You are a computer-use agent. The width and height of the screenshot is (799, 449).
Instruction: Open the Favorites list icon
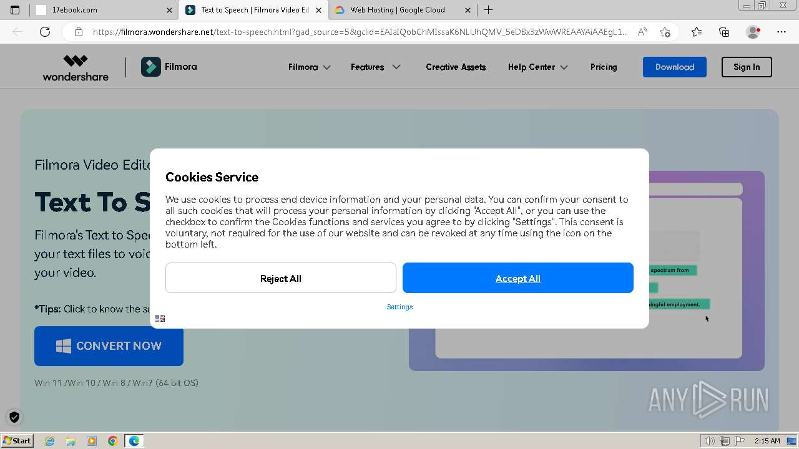[x=697, y=32]
